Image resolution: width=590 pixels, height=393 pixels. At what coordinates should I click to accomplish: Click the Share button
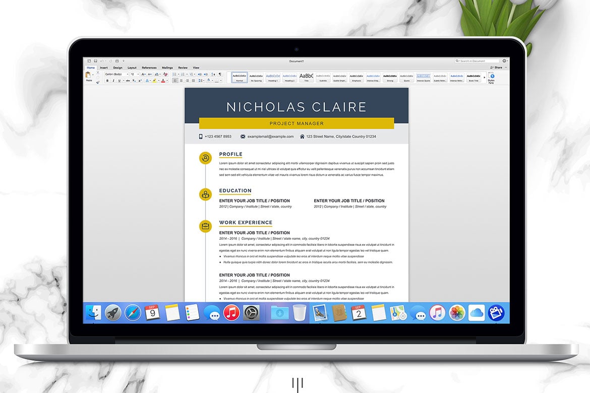(x=497, y=68)
